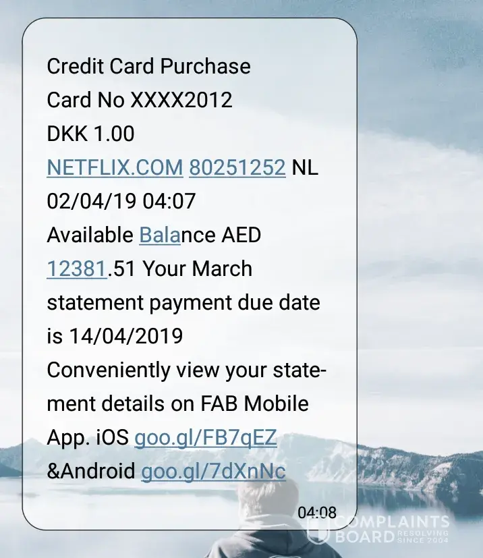The image size is (483, 558).
Task: Tap the 80251252 number link
Action: tap(237, 167)
